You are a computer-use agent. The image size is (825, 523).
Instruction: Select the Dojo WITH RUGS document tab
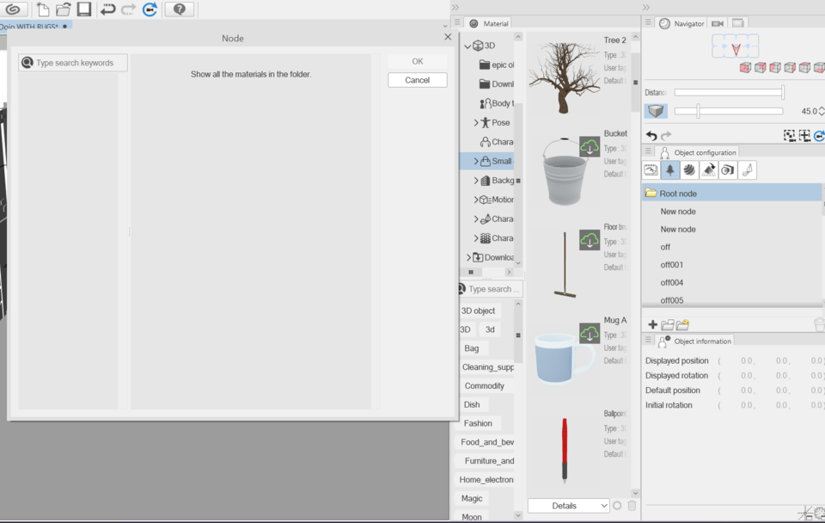coord(35,27)
